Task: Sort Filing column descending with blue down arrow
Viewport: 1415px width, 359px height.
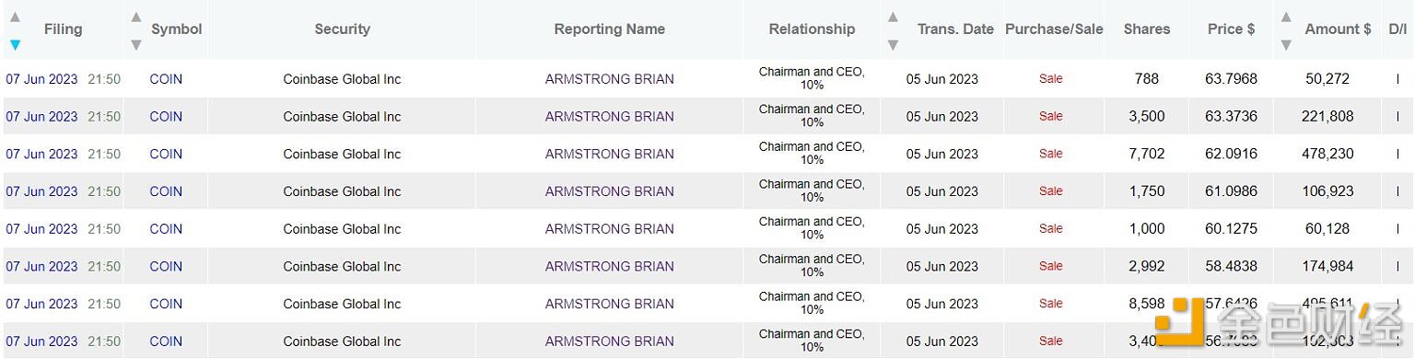Action: 15,44
